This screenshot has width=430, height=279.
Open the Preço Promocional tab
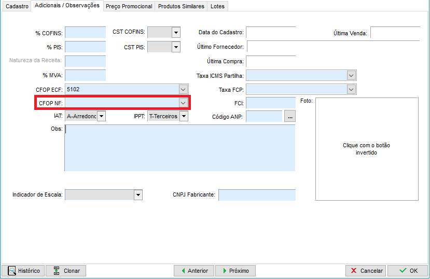(129, 6)
